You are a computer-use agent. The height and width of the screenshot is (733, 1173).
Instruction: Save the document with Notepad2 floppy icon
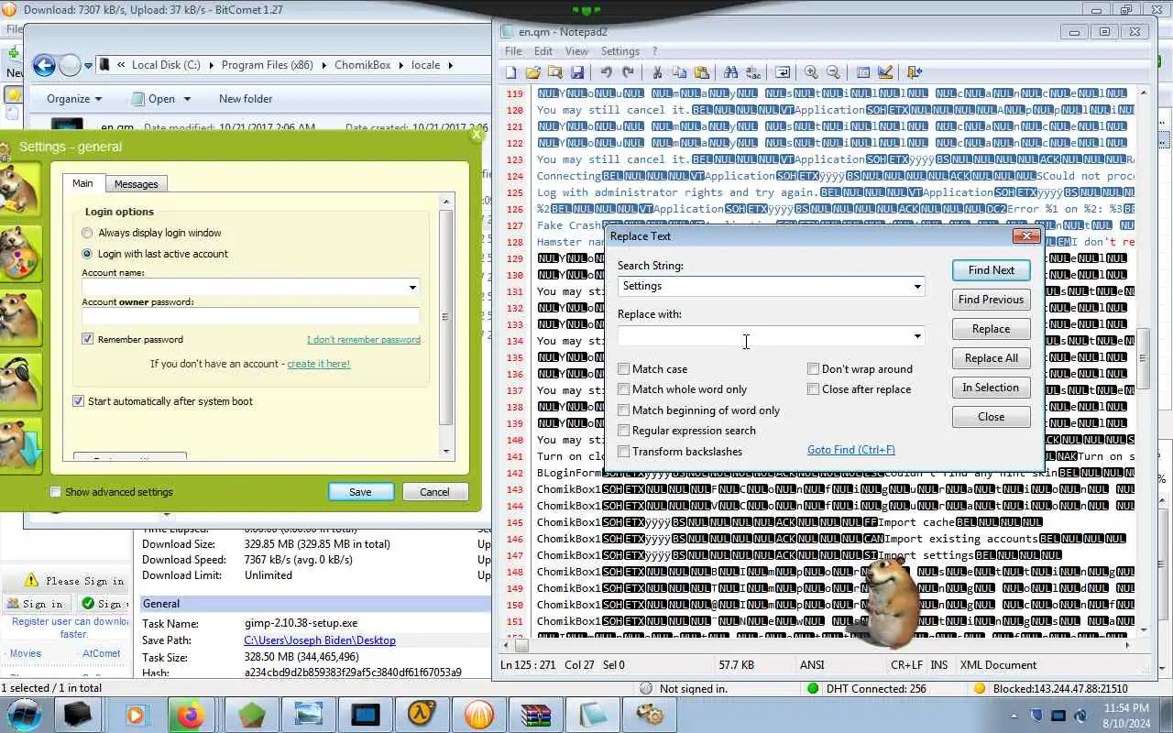pyautogui.click(x=577, y=72)
